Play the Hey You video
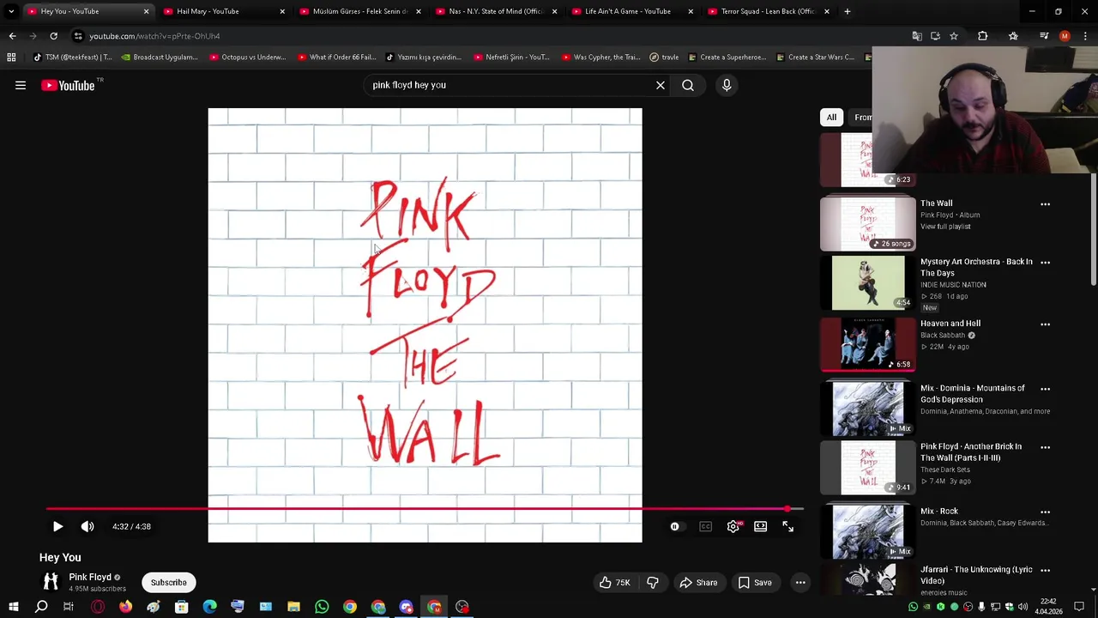The image size is (1098, 618). point(57,526)
